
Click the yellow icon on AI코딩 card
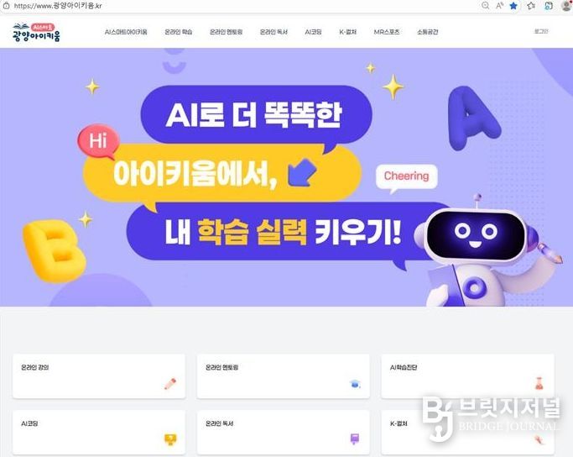(170, 439)
